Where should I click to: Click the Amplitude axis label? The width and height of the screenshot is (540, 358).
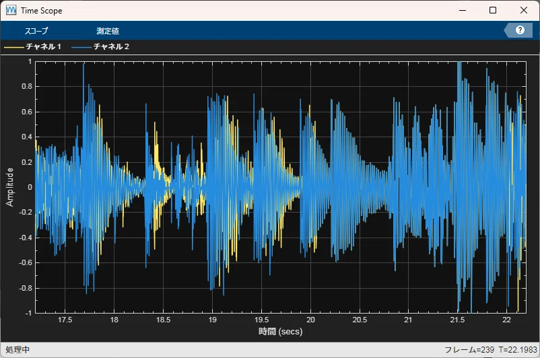coord(9,187)
